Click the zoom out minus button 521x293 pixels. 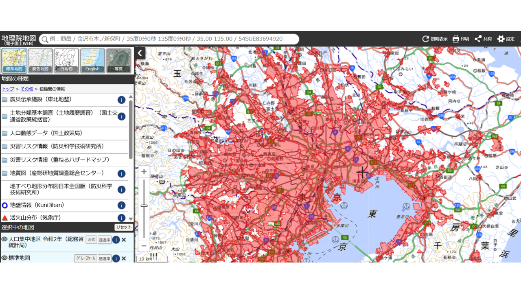(x=144, y=246)
